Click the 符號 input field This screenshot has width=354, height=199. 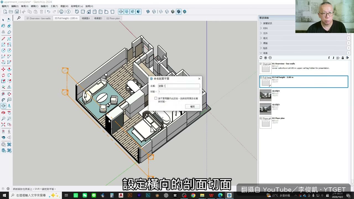click(x=179, y=91)
